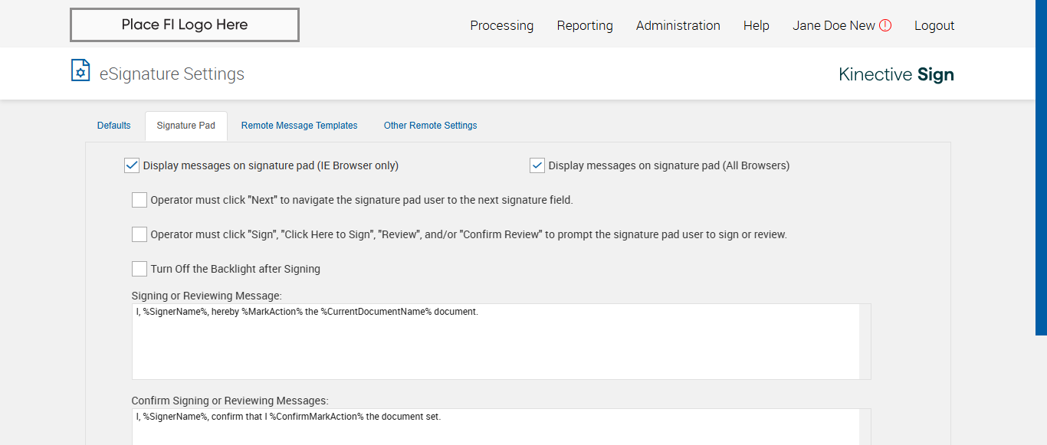Open the Processing menu
The width and height of the screenshot is (1047, 445).
[501, 25]
